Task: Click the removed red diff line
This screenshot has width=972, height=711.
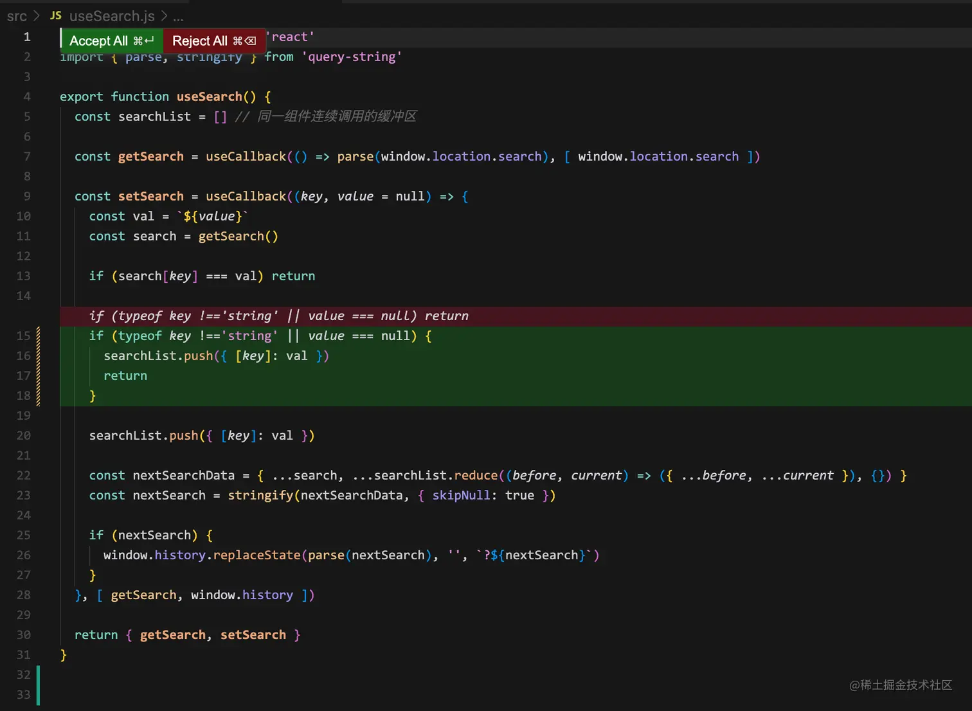Action: pos(516,316)
